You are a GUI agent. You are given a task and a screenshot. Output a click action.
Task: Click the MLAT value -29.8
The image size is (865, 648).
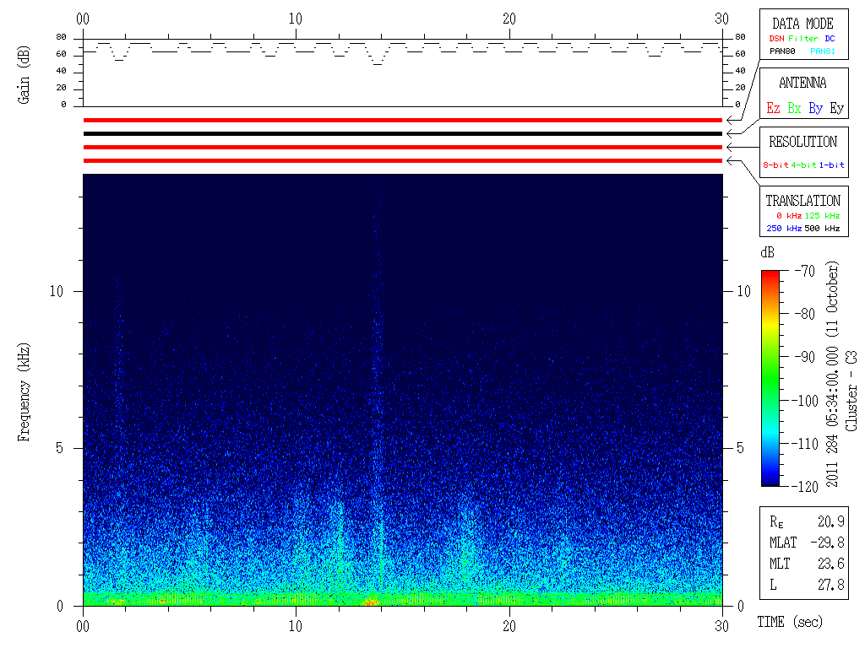point(828,543)
